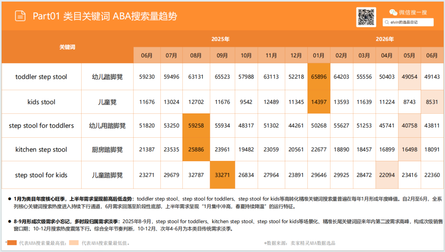Click the magnifier icon in search box
445x252 pixels.
tap(386, 22)
